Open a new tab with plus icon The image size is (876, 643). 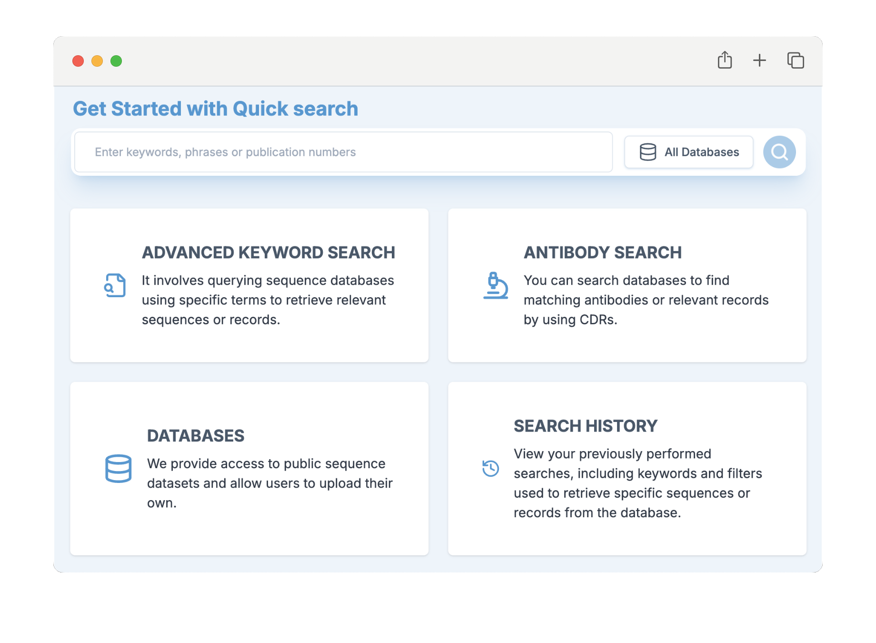click(759, 60)
